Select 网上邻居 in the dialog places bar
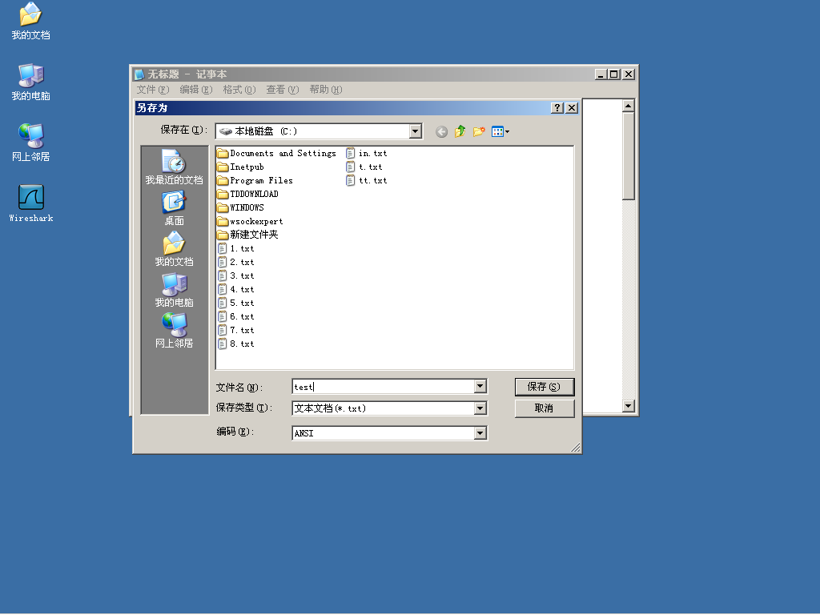820x615 pixels. [174, 331]
